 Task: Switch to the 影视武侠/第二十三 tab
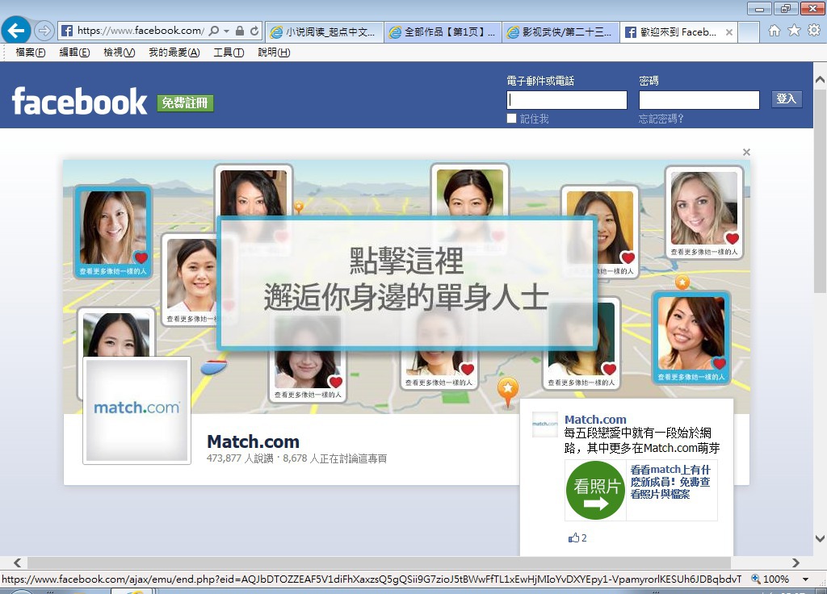[561, 32]
